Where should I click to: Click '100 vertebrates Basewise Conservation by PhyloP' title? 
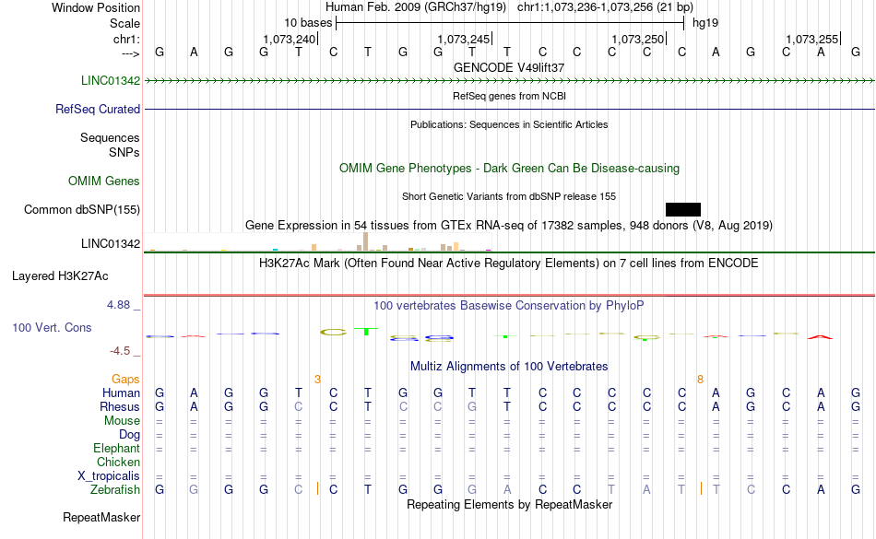(509, 305)
